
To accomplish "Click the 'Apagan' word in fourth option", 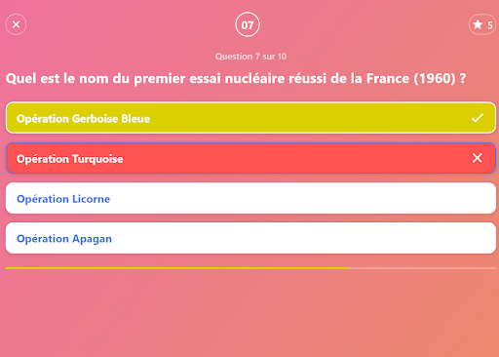I will pyautogui.click(x=92, y=239).
